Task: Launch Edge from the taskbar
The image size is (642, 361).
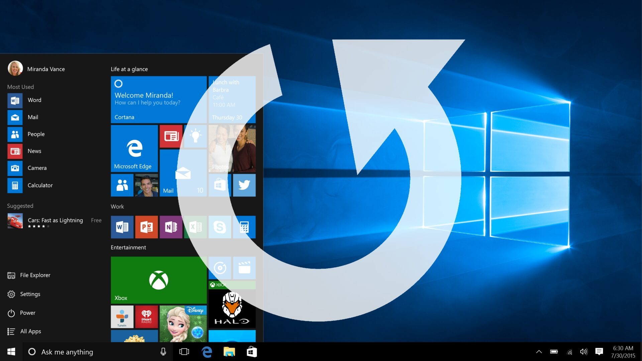Action: pyautogui.click(x=207, y=352)
